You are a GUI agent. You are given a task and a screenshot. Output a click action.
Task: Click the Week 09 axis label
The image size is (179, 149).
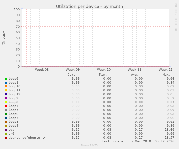[x=73, y=69]
